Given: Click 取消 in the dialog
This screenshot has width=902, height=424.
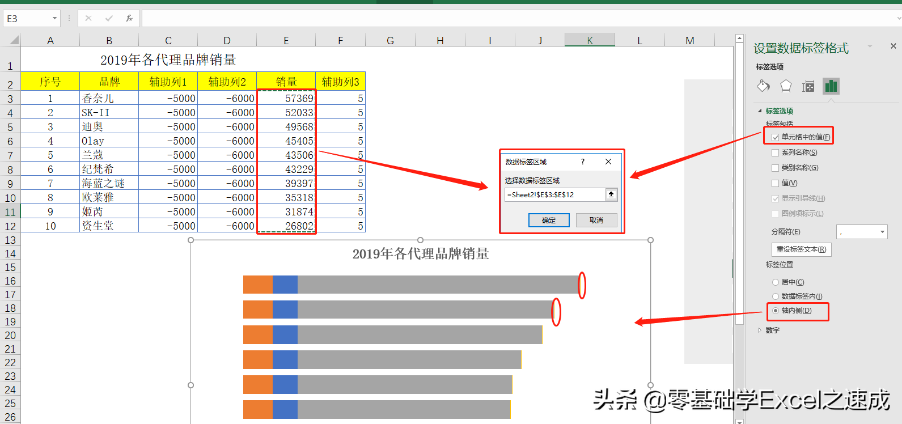Looking at the screenshot, I should [x=596, y=221].
